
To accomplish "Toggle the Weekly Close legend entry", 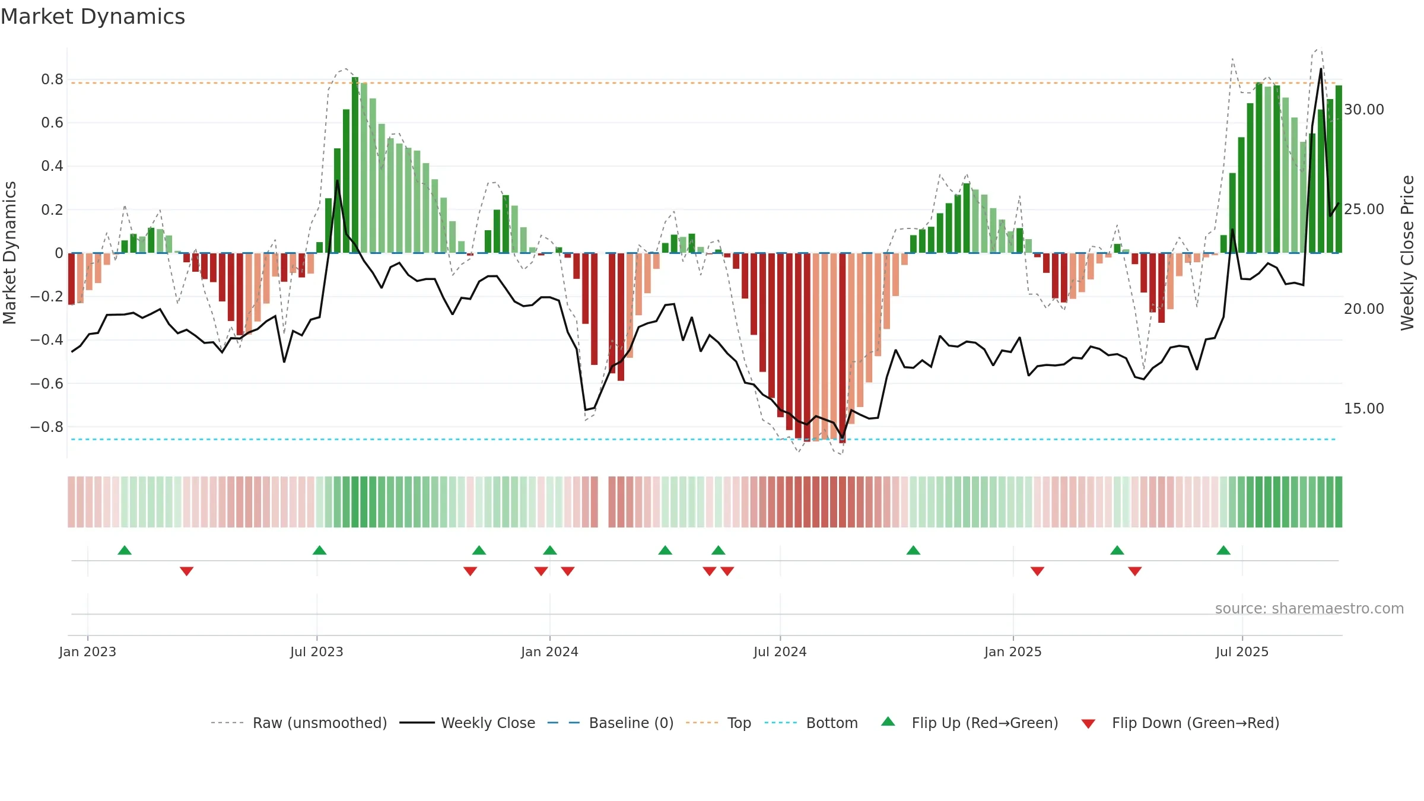I will click(468, 723).
